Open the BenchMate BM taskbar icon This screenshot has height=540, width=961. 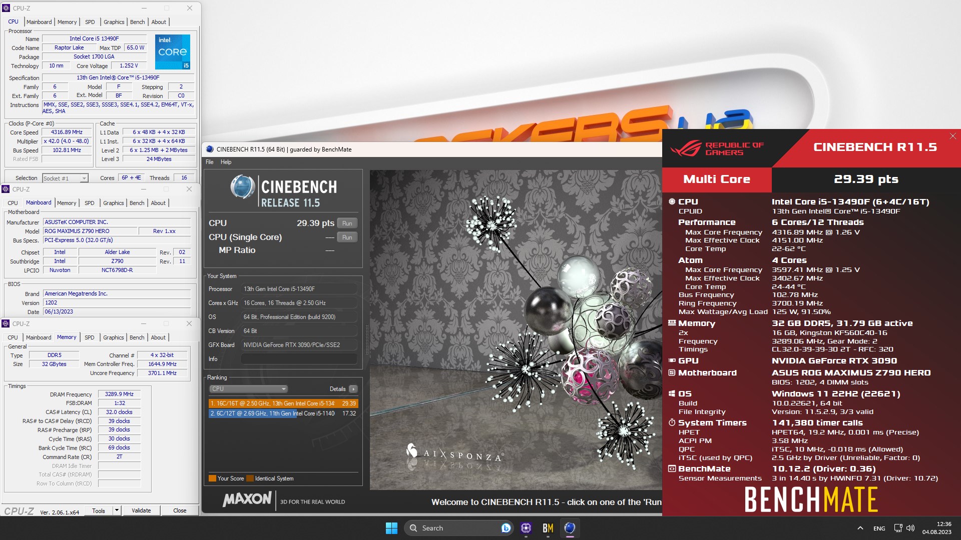[548, 528]
